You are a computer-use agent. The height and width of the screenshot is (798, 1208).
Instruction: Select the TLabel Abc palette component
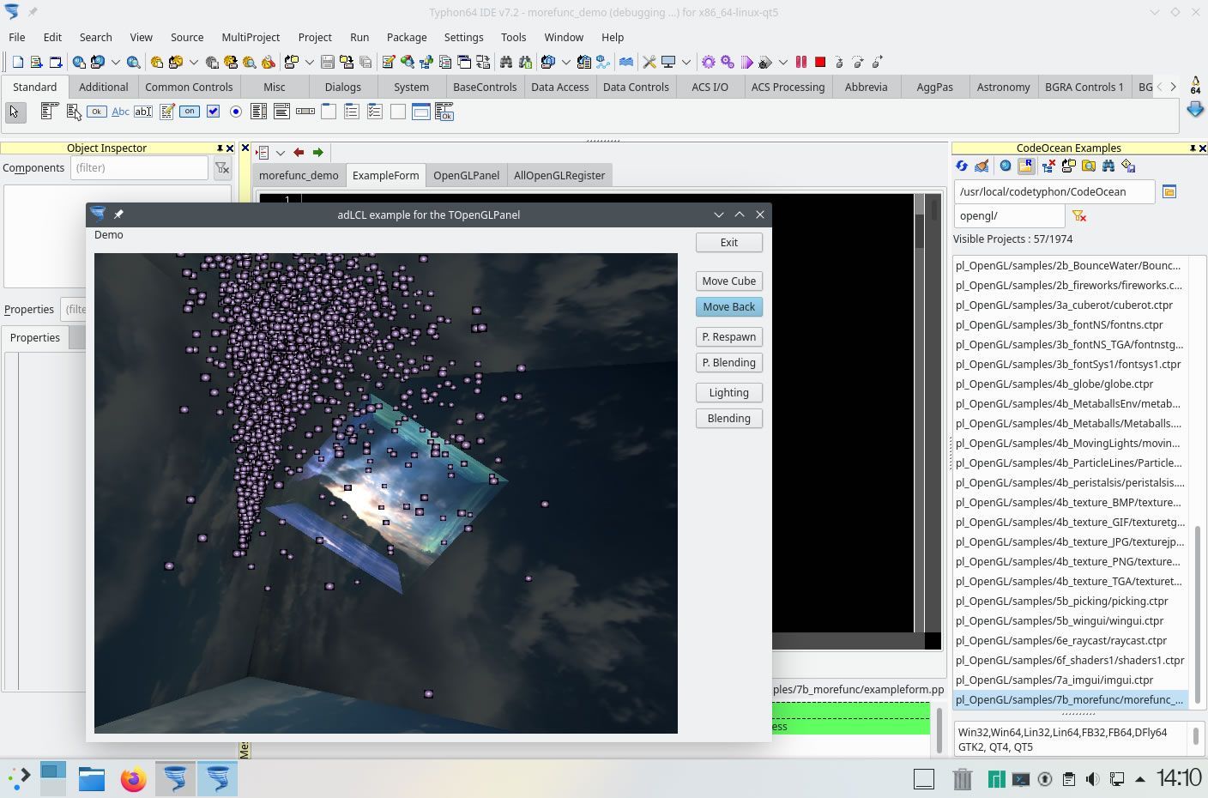(x=120, y=112)
